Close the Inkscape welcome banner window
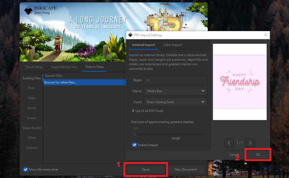 (203, 7)
